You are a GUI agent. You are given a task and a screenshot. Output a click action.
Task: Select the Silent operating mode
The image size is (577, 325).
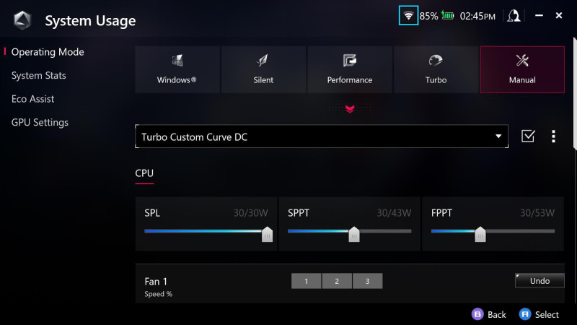263,69
